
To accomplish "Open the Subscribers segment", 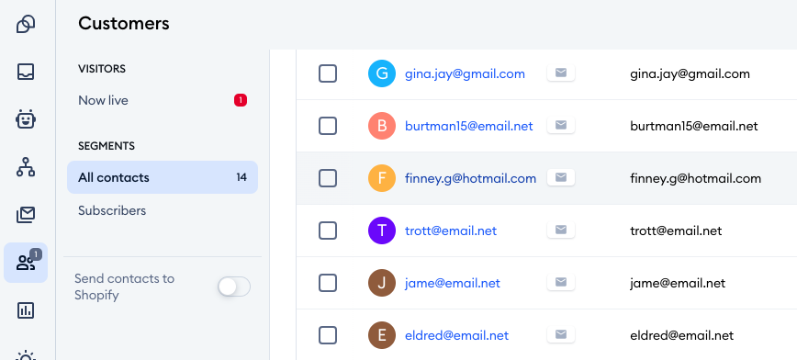I will 112,210.
